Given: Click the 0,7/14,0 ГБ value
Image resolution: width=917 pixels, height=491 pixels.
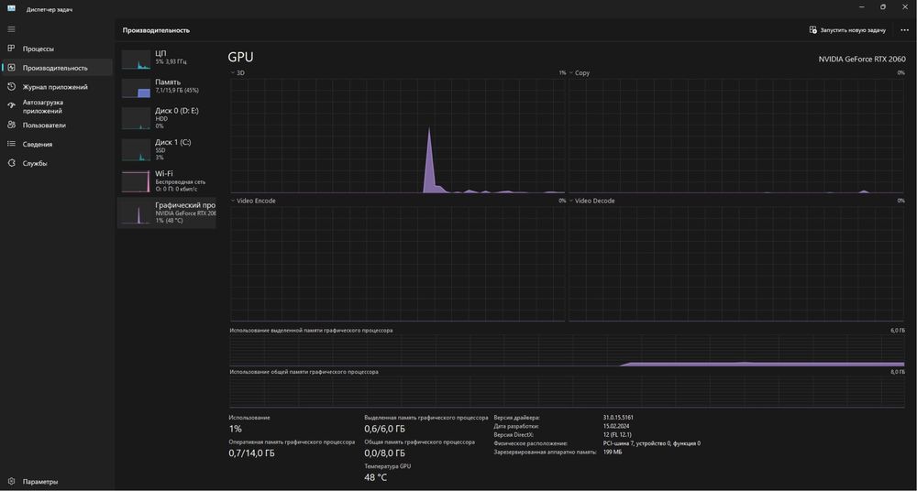Looking at the screenshot, I should [x=251, y=453].
